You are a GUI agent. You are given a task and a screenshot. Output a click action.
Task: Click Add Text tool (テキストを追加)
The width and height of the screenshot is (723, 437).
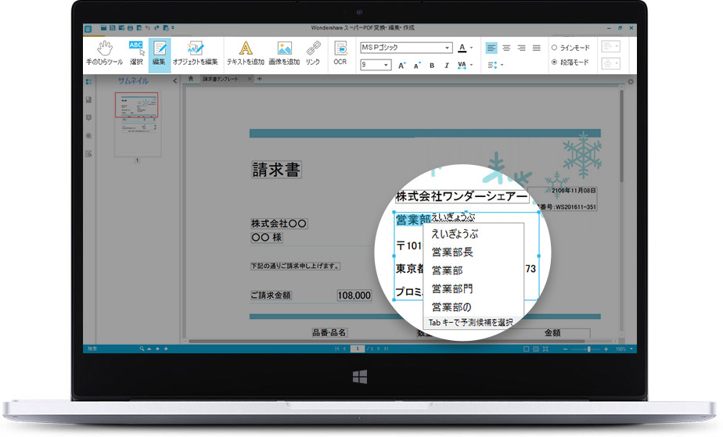pyautogui.click(x=246, y=53)
